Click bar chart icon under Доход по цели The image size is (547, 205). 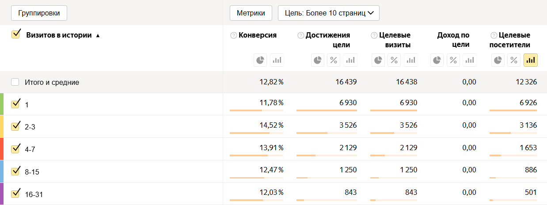470,60
